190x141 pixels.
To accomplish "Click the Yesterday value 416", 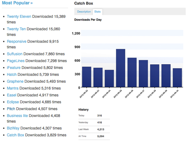I will 99,123.
